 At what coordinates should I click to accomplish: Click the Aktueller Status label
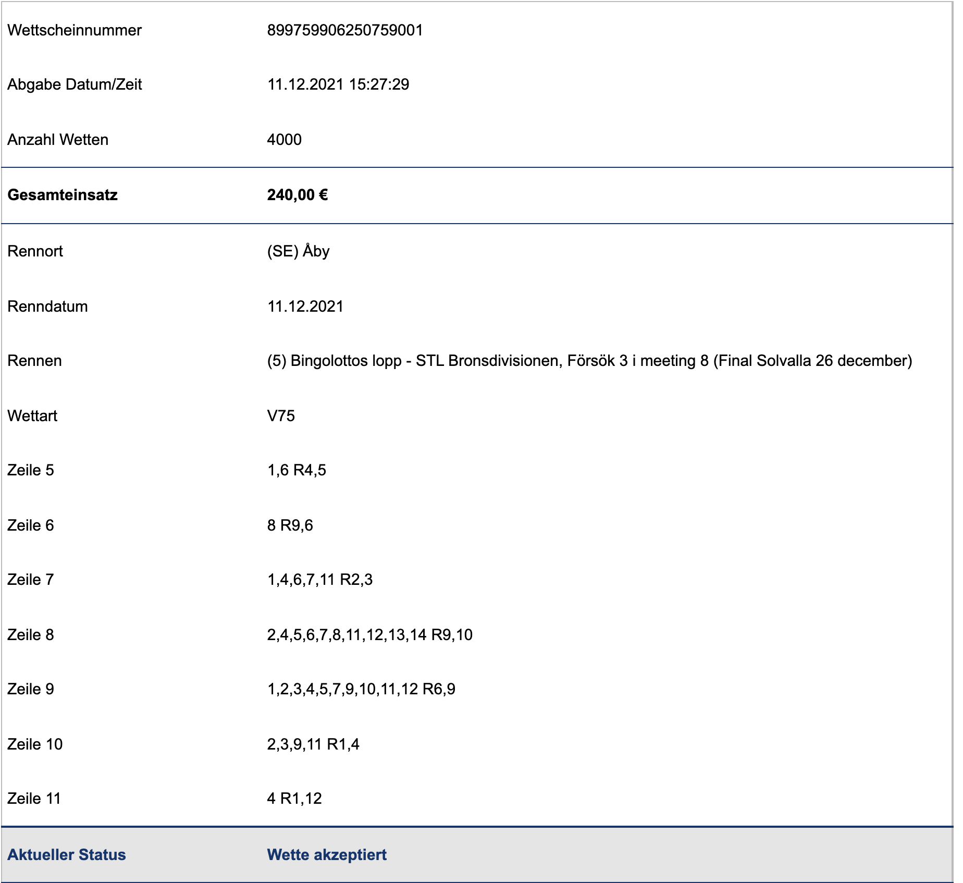[x=67, y=855]
